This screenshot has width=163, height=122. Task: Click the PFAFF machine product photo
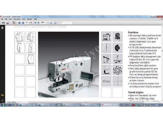click(68, 64)
